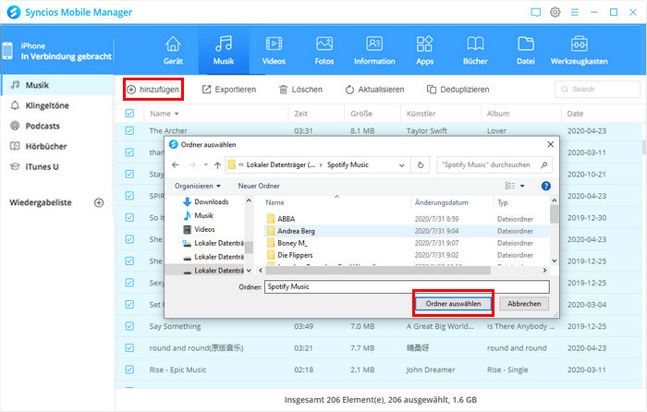Expand the address bar path dropdown
The width and height of the screenshot is (647, 412).
[x=401, y=165]
